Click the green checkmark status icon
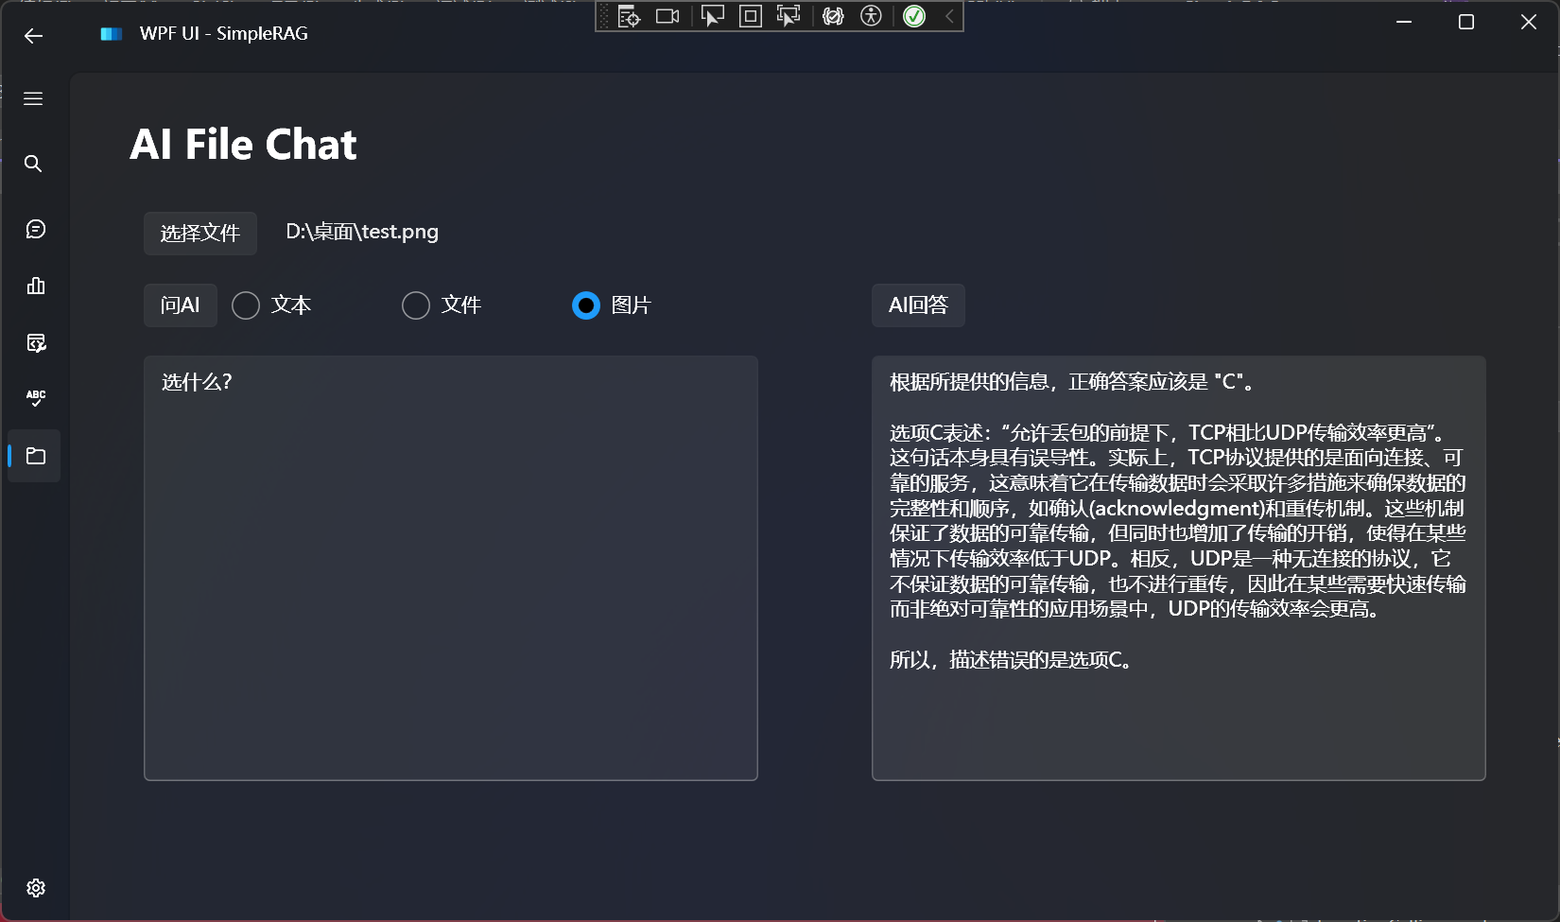This screenshot has height=922, width=1560. pyautogui.click(x=914, y=16)
